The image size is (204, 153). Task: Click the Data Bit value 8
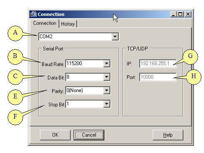(68, 77)
